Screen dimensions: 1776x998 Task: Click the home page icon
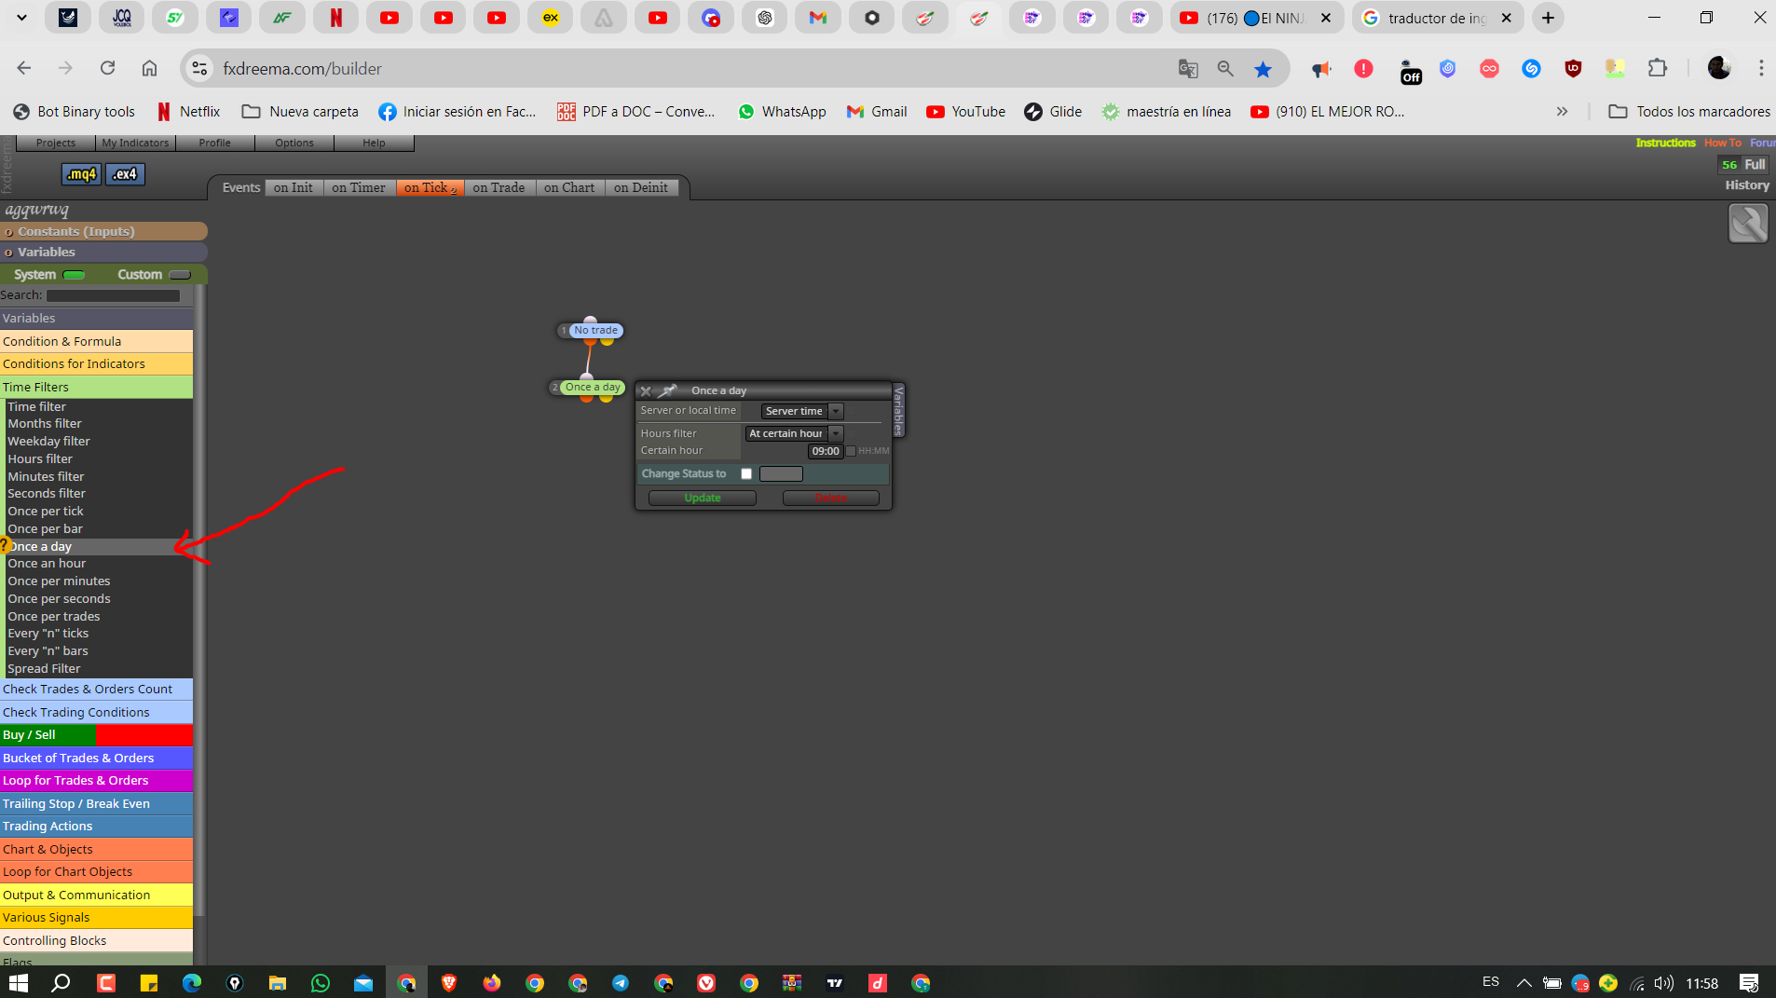pos(149,68)
